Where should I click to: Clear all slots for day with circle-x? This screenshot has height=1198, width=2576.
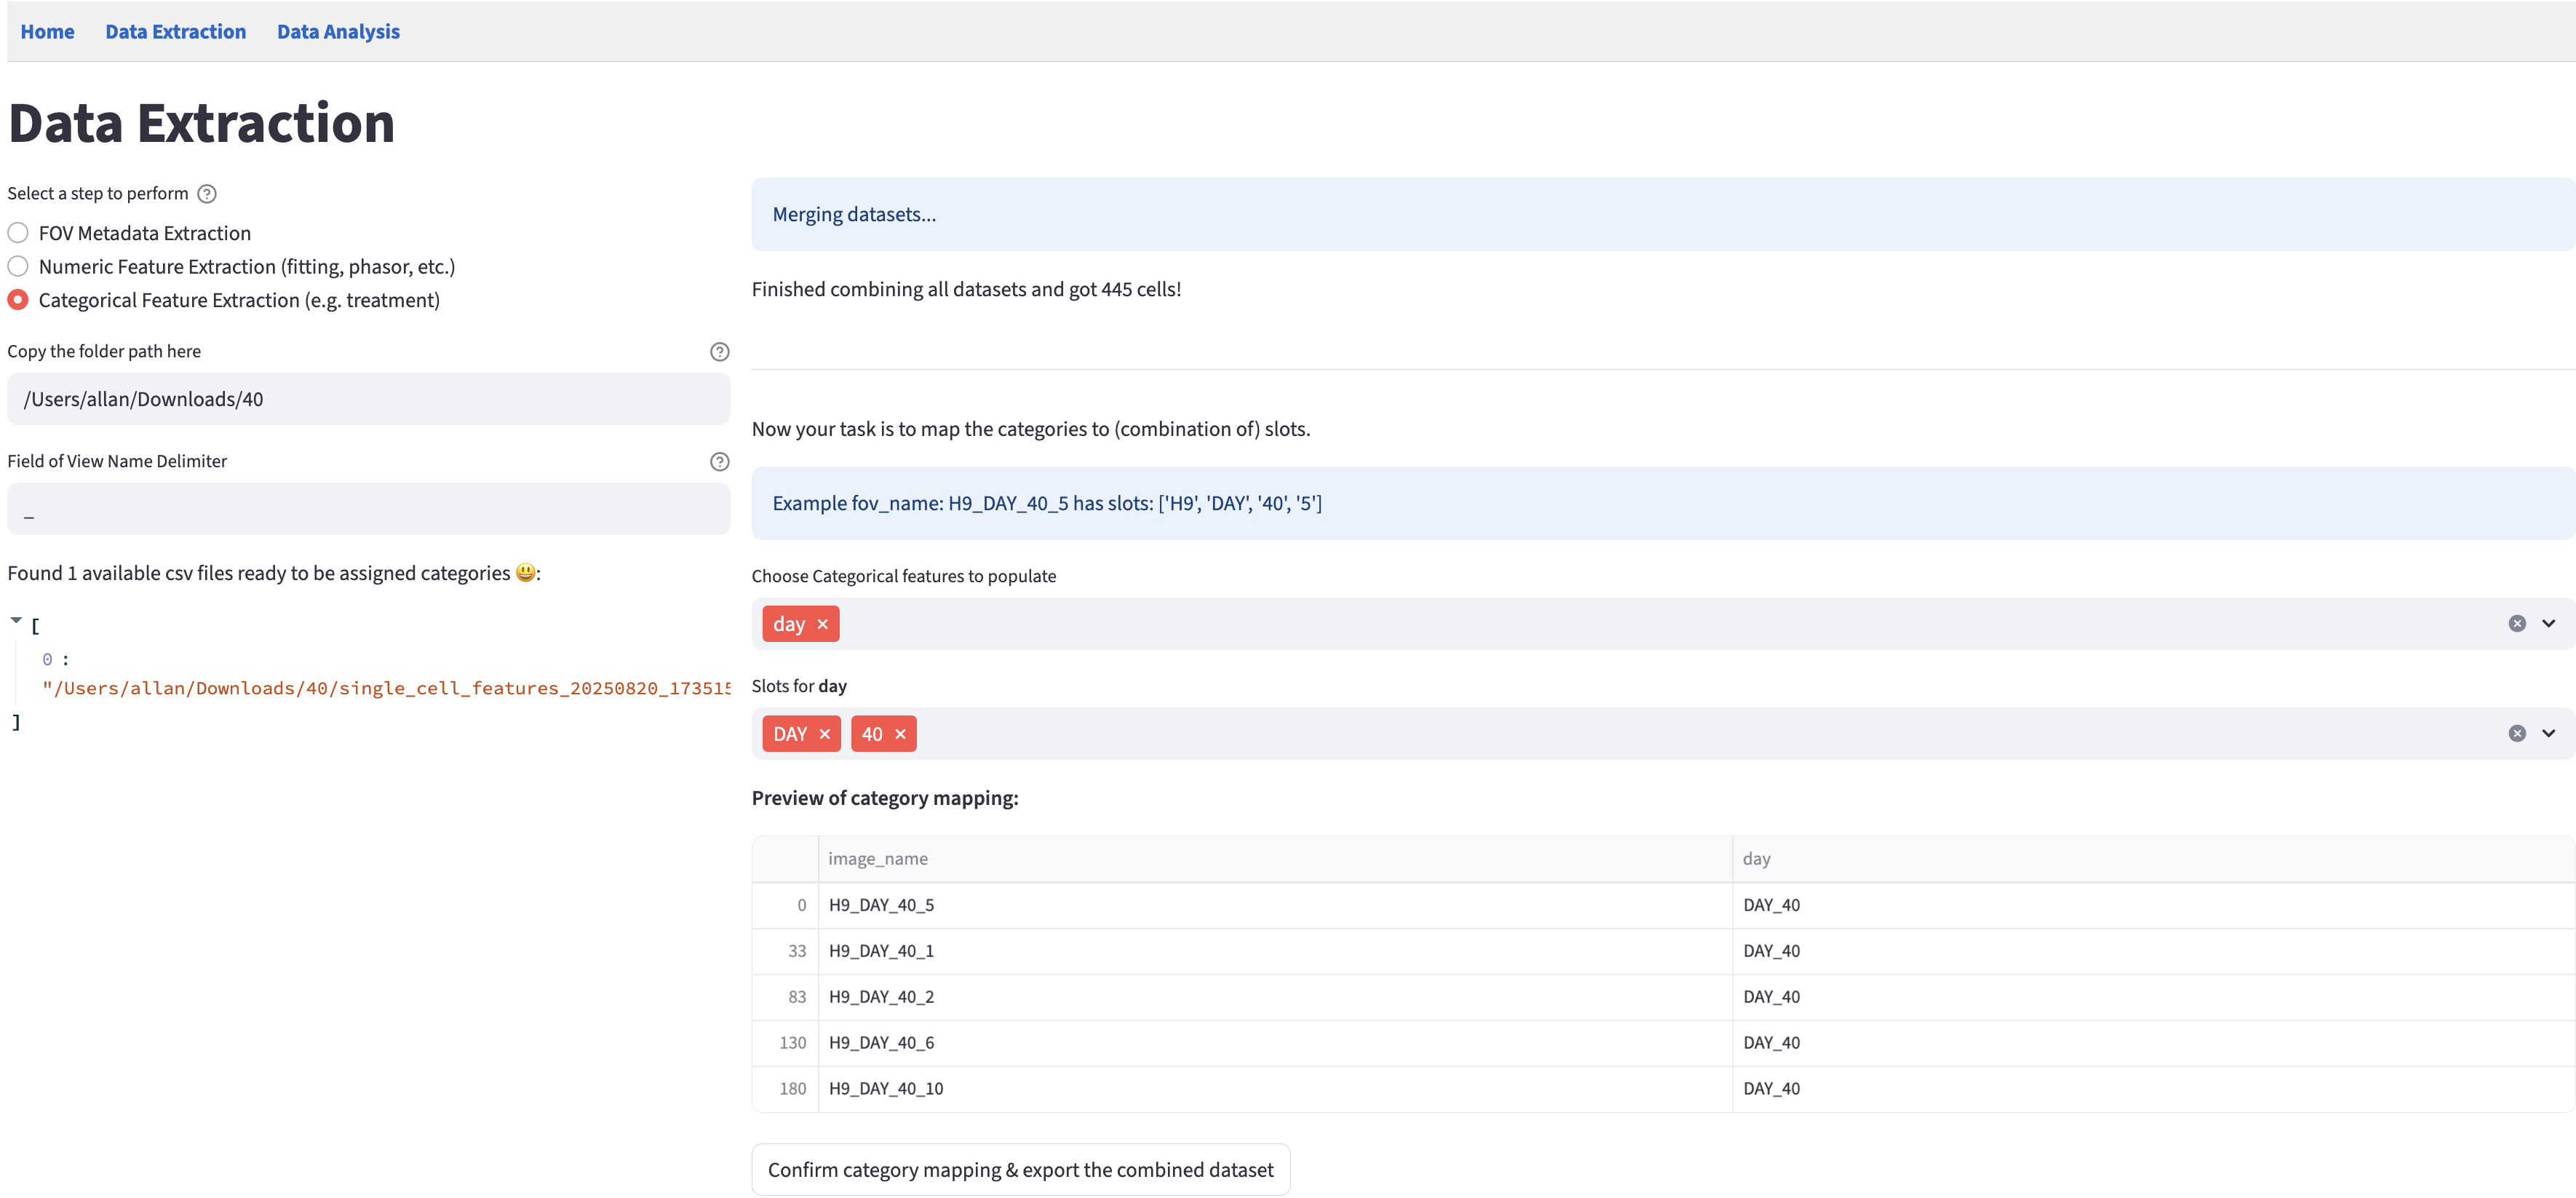(2516, 734)
